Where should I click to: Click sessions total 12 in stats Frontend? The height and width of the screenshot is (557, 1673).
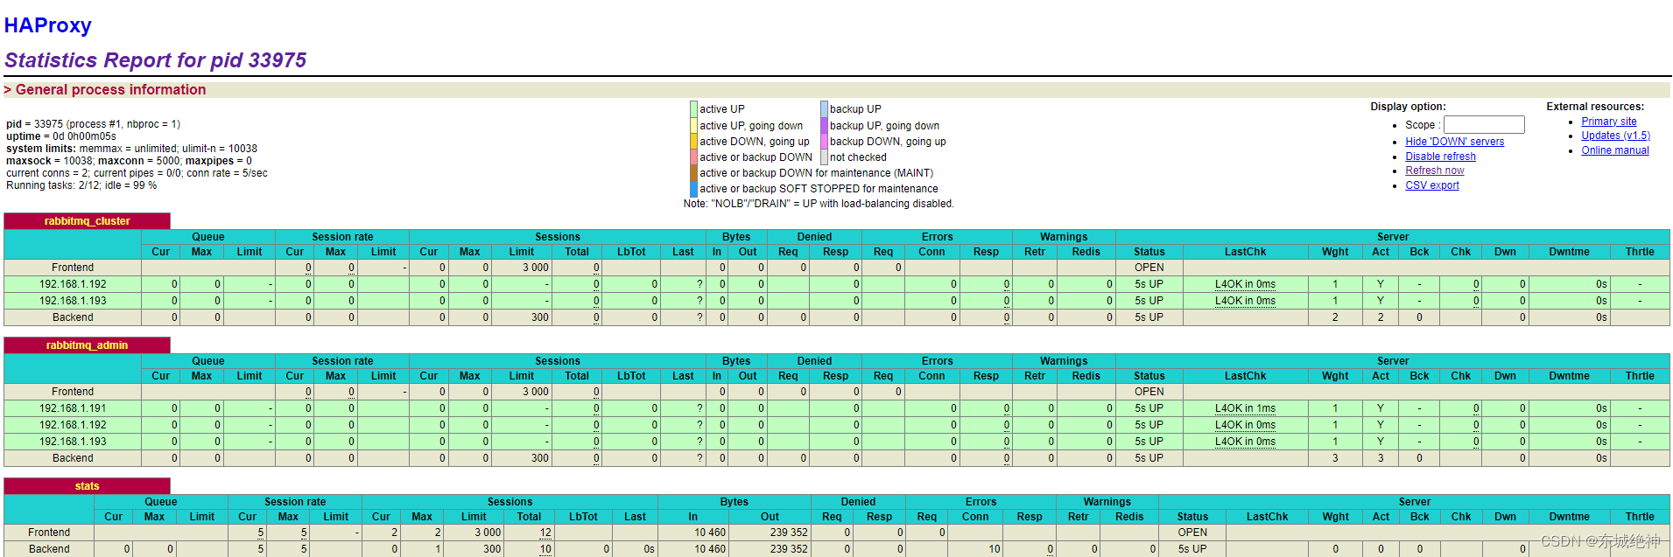[545, 533]
